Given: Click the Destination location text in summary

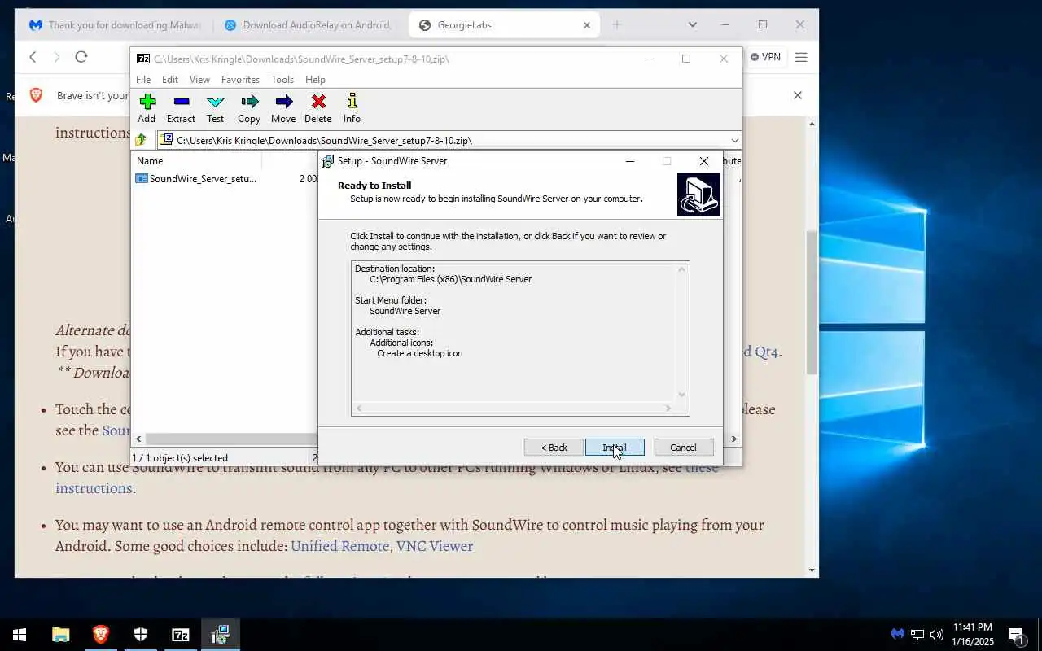Looking at the screenshot, I should (x=395, y=269).
